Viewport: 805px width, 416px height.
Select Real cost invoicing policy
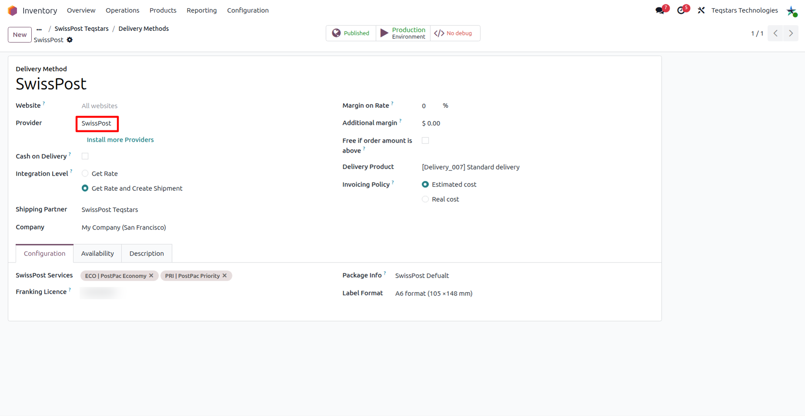(425, 199)
